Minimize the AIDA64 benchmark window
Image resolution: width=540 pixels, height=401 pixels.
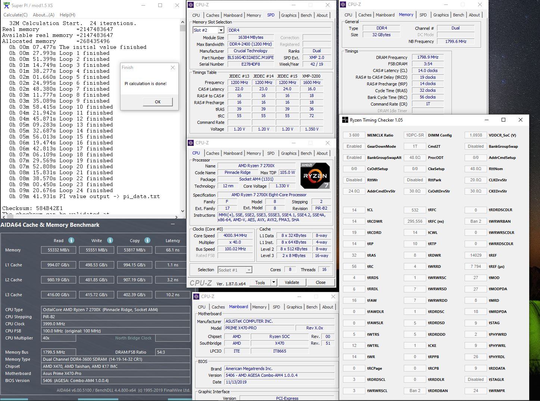[173, 225]
